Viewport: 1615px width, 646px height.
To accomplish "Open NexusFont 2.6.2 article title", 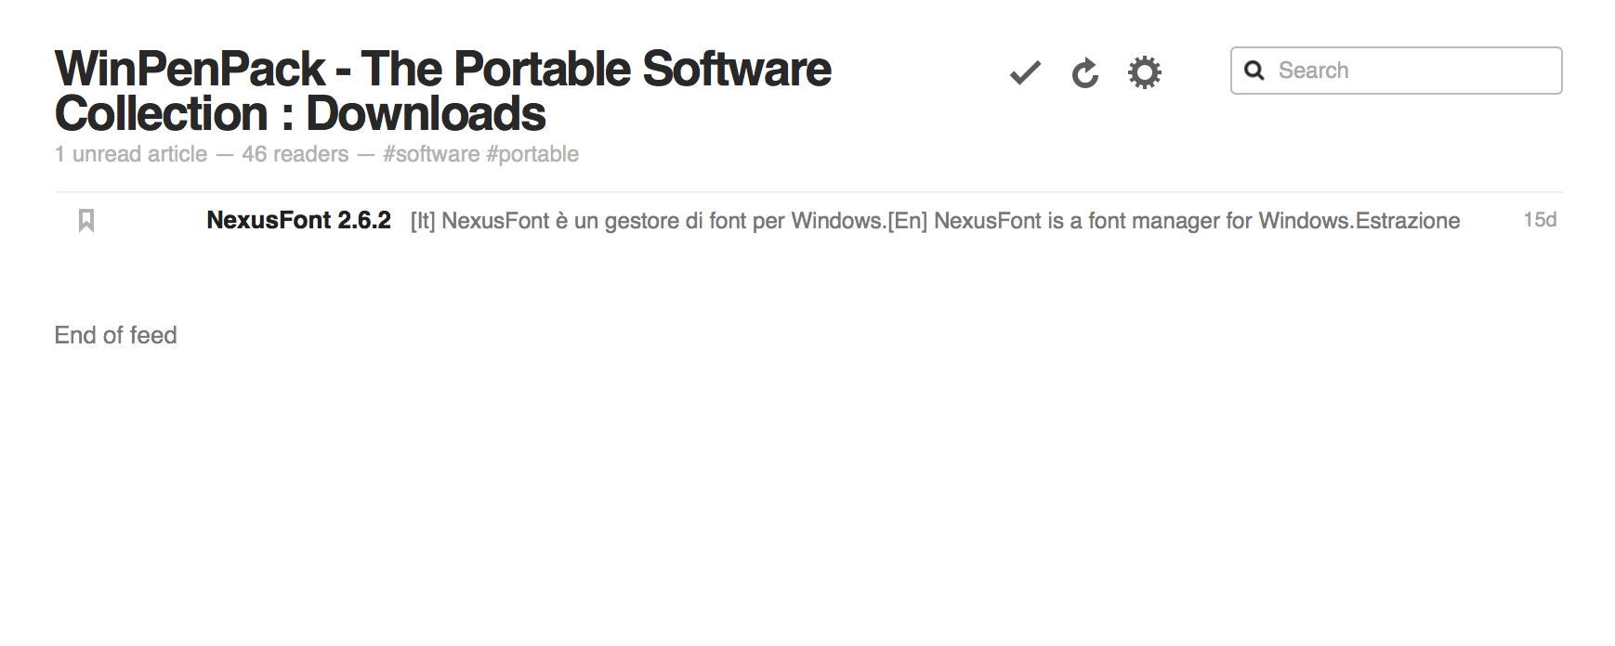I will click(x=298, y=220).
